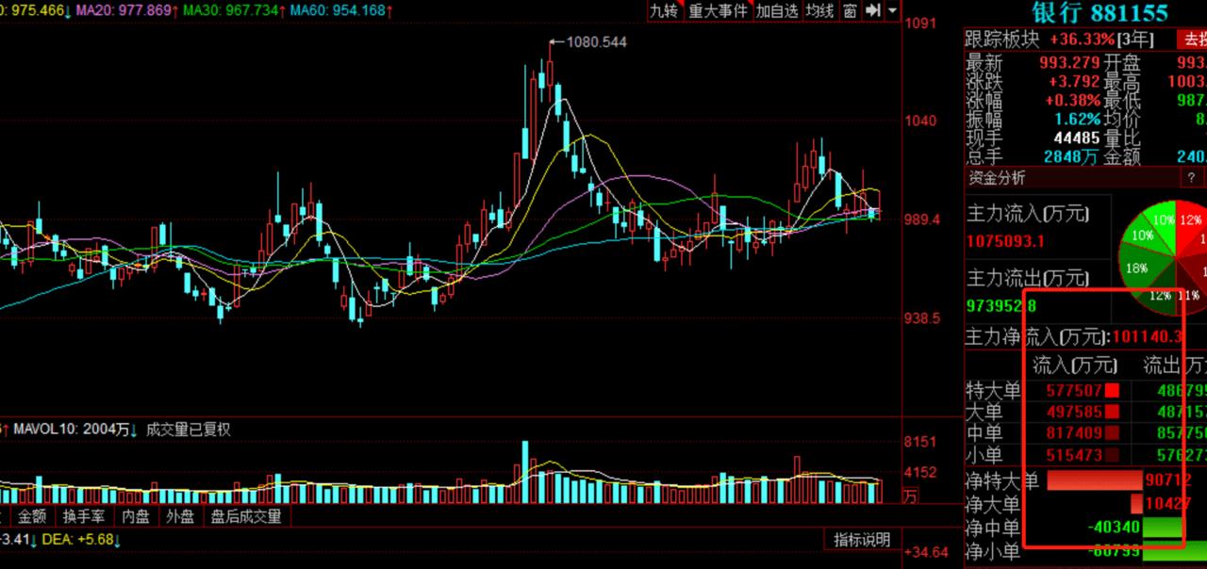Click the 资金分析 panel header
Image resolution: width=1207 pixels, height=569 pixels.
1071,177
